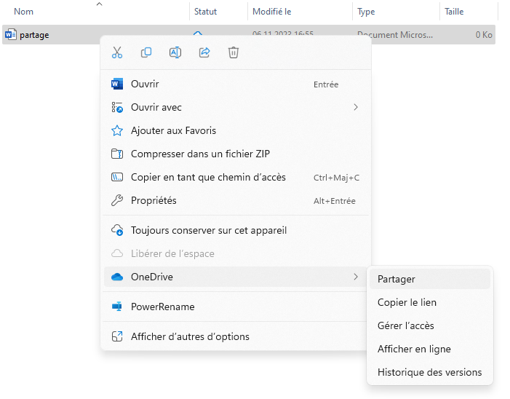This screenshot has width=510, height=399.
Task: Select Ouvrir from the context menu
Action: click(x=145, y=84)
